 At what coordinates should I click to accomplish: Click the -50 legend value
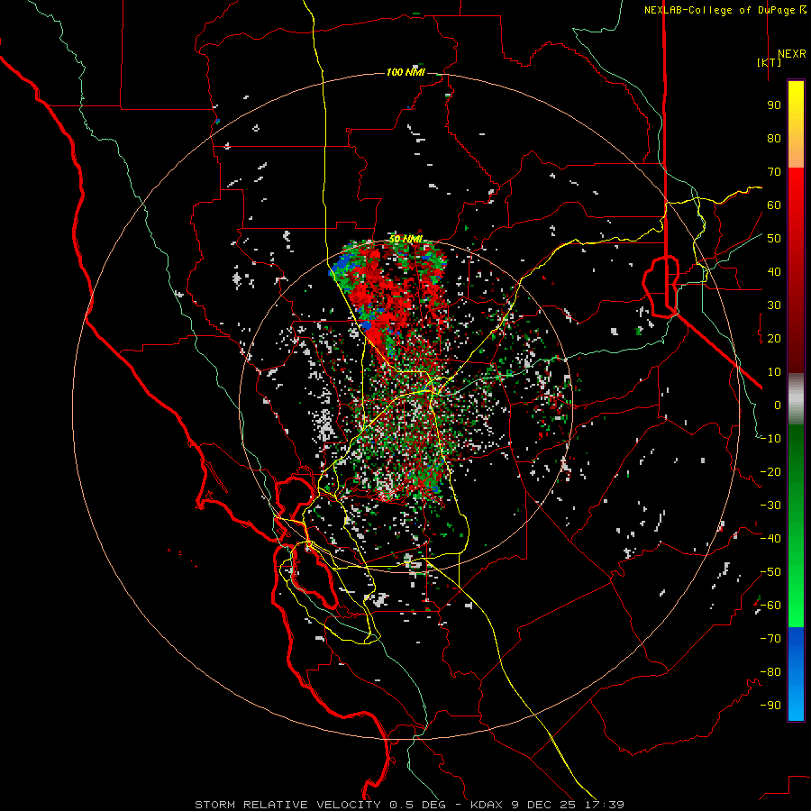pyautogui.click(x=770, y=572)
